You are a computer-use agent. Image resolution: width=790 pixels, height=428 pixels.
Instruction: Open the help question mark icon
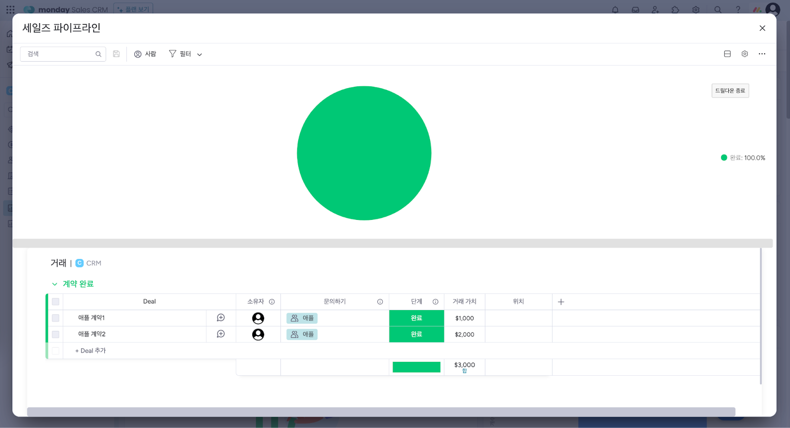point(738,9)
